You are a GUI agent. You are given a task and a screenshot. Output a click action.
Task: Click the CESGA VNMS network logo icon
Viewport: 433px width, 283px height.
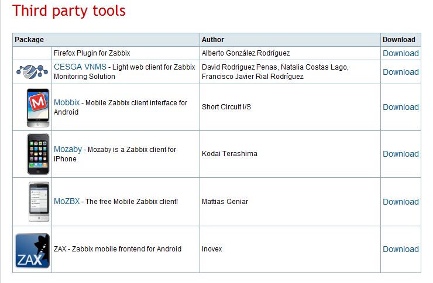32,71
